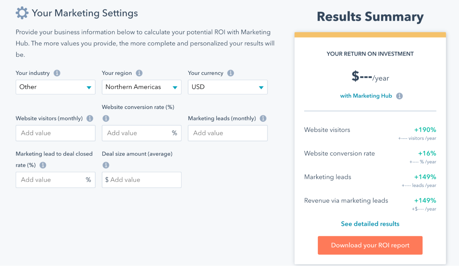Click the info icon next to Your region
The image size is (459, 266).
(x=139, y=73)
